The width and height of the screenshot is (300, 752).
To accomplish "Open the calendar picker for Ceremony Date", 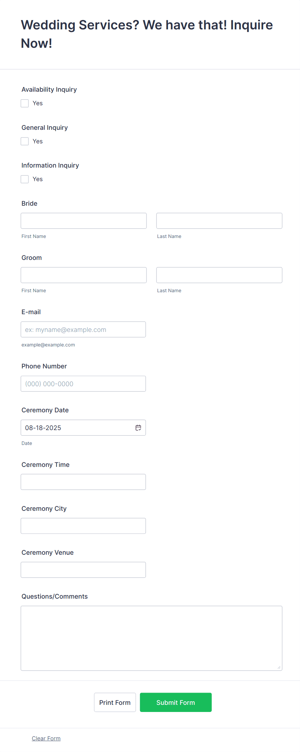I will pos(138,428).
